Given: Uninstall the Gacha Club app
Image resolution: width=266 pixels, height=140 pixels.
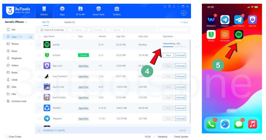Looking at the screenshot, I should [x=181, y=87].
